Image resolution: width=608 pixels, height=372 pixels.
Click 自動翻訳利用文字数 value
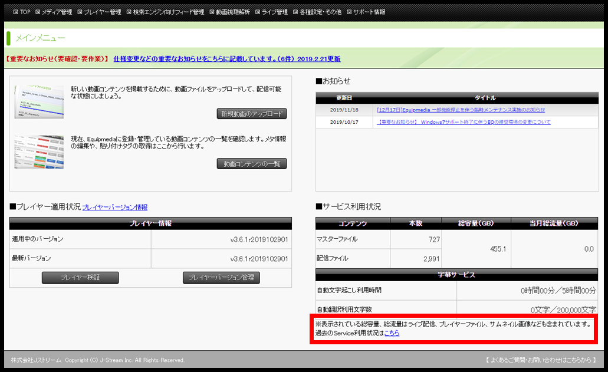563,310
